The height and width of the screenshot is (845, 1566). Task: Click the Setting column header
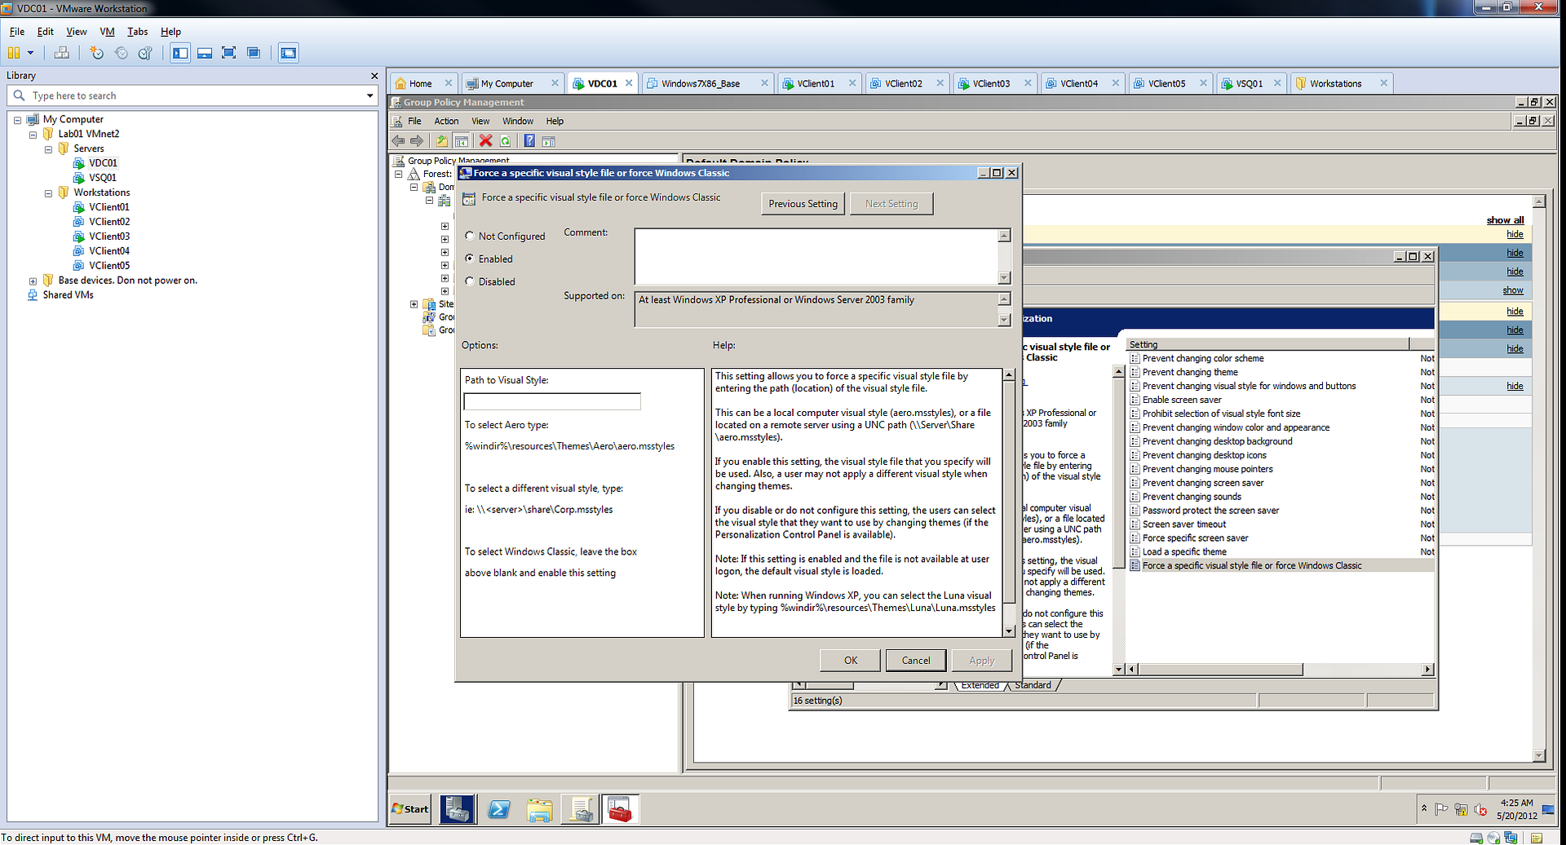(x=1267, y=344)
